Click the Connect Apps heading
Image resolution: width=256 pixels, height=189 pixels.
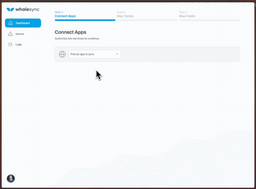tap(70, 32)
